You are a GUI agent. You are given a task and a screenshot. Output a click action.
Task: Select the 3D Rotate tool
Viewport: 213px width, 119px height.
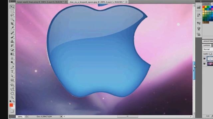pos(12,85)
